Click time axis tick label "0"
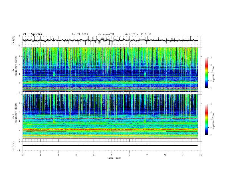The height and width of the screenshot is (174, 226). (23, 155)
